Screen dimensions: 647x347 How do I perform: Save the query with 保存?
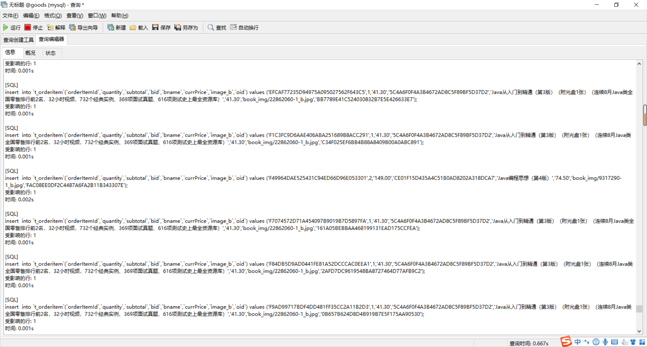[161, 28]
